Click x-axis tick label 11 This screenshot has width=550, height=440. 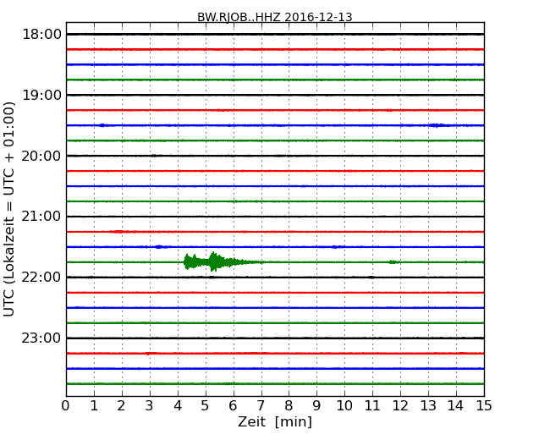[x=372, y=406]
